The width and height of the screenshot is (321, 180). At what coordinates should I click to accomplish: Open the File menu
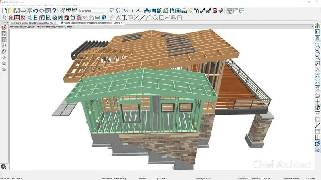coord(3,6)
